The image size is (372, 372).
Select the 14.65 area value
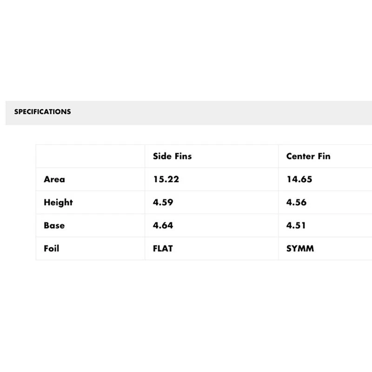click(299, 179)
